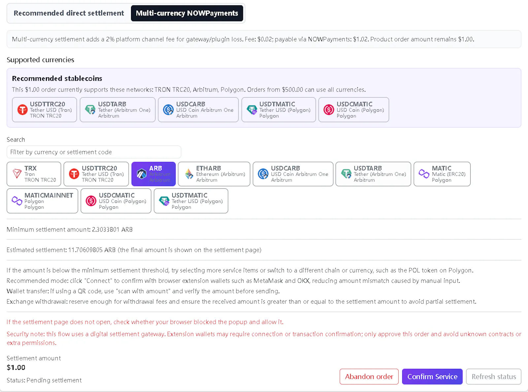Click the USDTMATIC icon in the currency list
This screenshot has width=528, height=392.
(x=164, y=201)
